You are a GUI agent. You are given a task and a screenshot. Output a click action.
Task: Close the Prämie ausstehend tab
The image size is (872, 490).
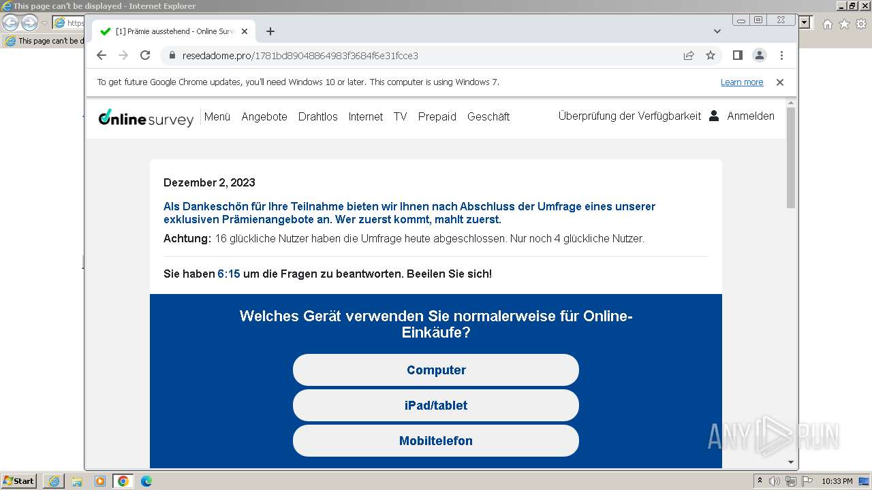(x=245, y=31)
